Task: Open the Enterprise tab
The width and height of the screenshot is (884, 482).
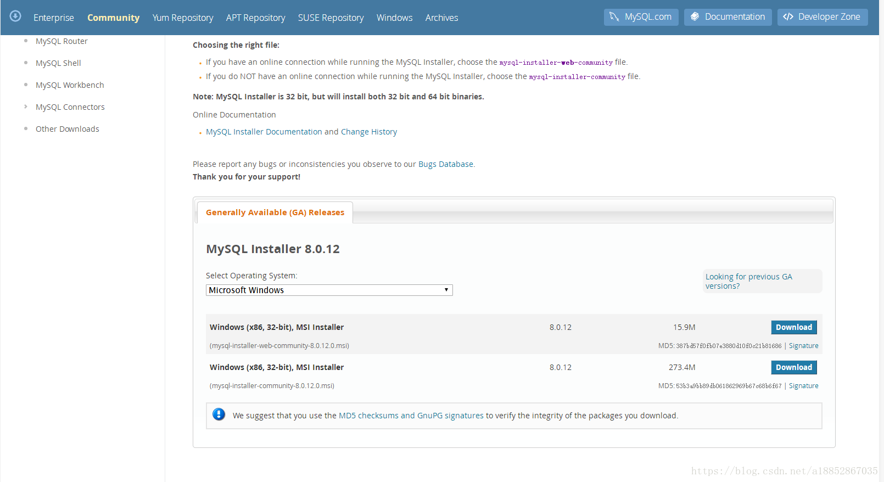Action: pyautogui.click(x=53, y=18)
